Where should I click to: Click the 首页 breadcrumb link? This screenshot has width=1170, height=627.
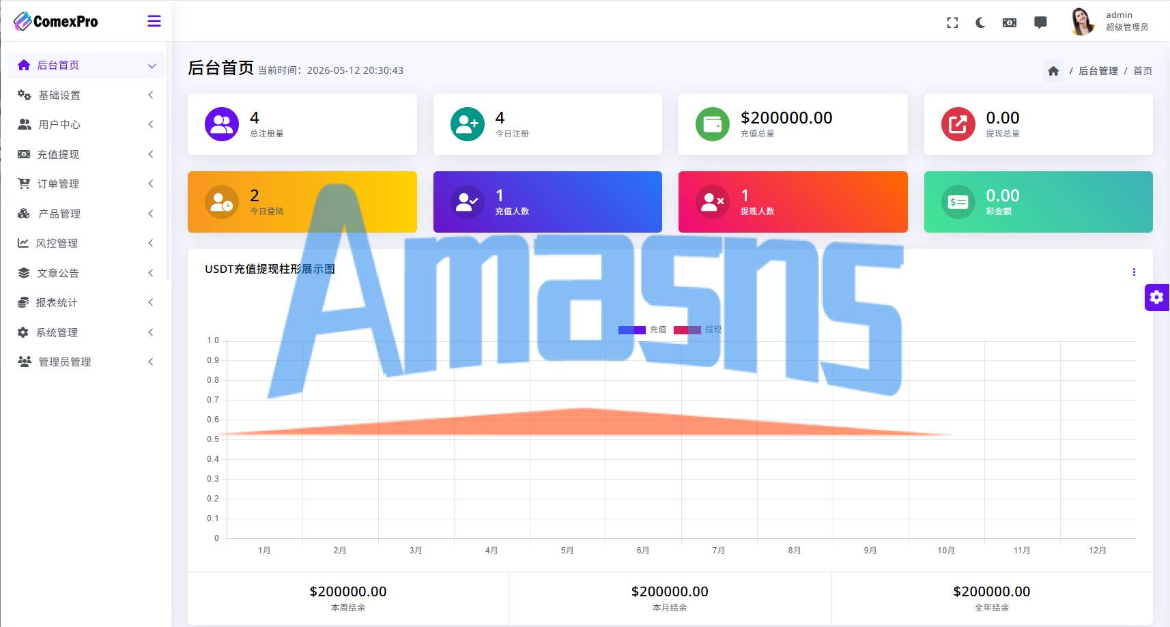(x=1143, y=71)
